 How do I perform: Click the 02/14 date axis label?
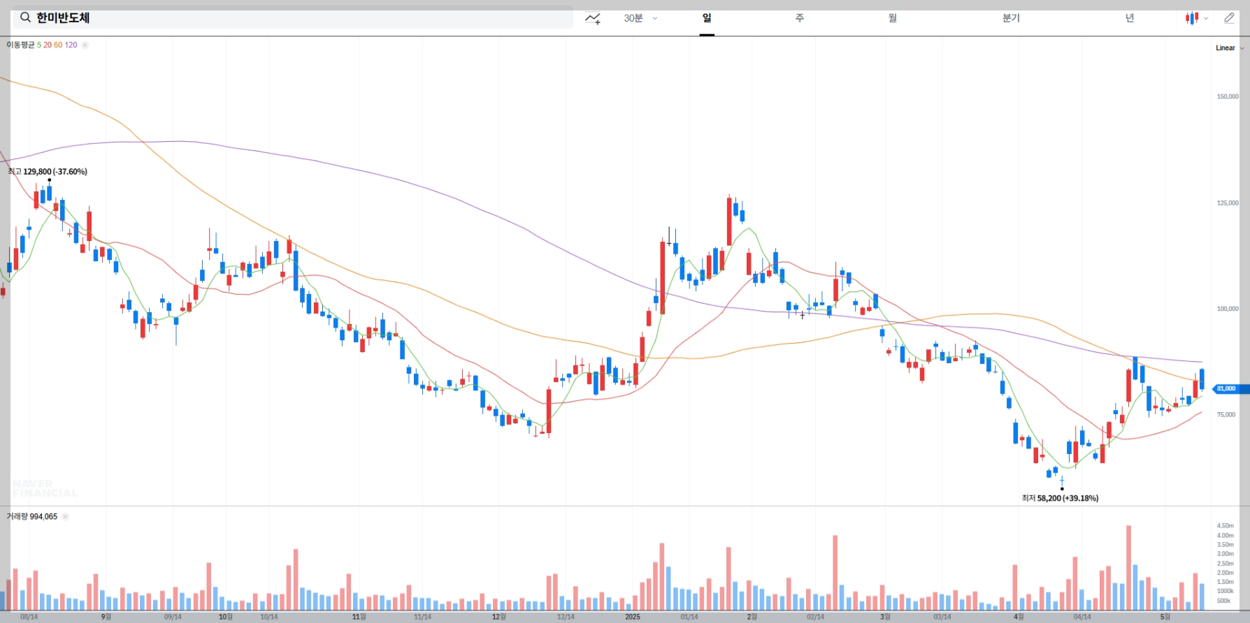[x=815, y=617]
